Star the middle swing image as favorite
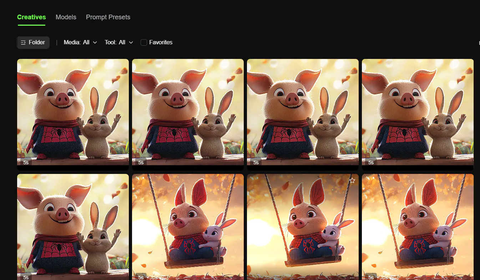This screenshot has height=280, width=480. tap(352, 181)
